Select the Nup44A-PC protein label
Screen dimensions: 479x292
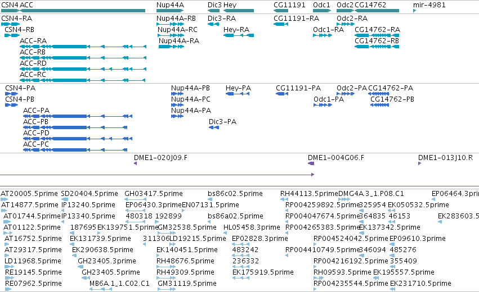191,99
